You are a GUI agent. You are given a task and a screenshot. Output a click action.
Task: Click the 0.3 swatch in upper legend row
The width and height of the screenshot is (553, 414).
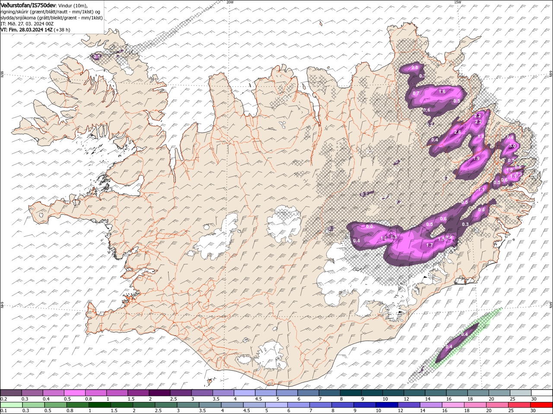pyautogui.click(x=32, y=393)
